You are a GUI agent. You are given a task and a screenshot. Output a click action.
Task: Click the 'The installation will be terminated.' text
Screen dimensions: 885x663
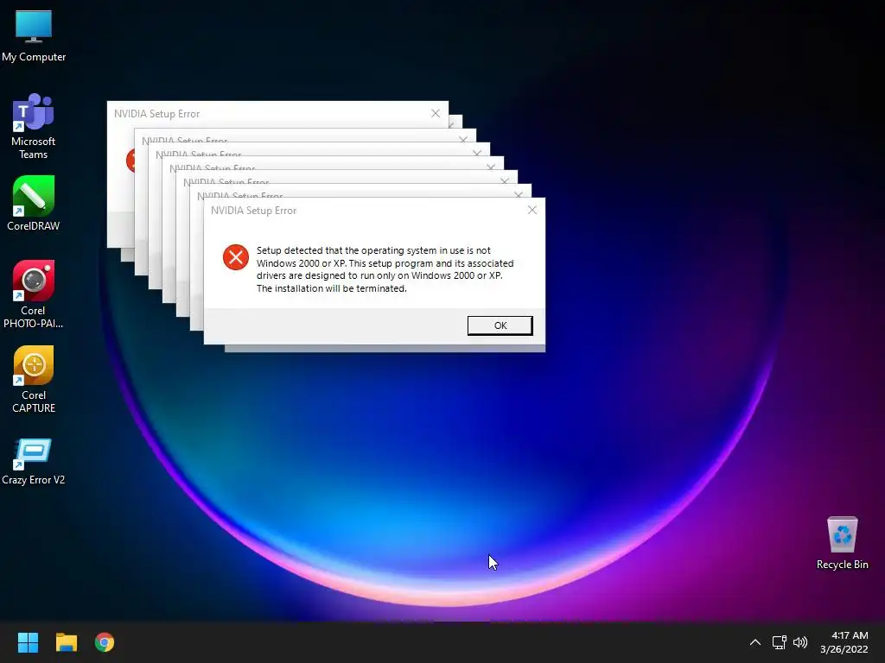pos(331,288)
